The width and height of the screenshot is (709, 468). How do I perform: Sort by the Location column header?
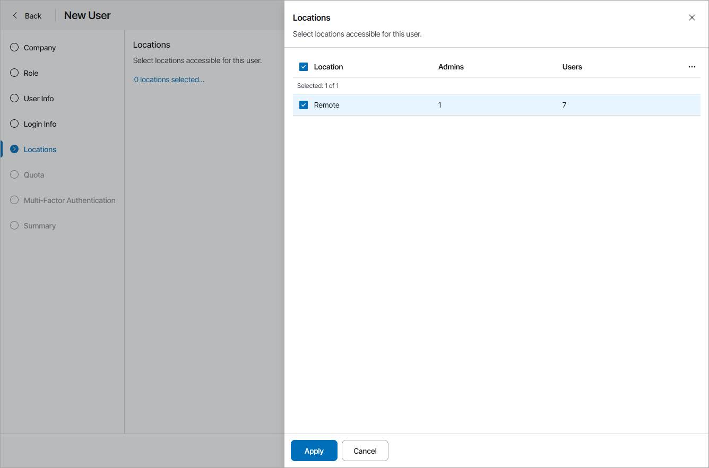pos(328,67)
